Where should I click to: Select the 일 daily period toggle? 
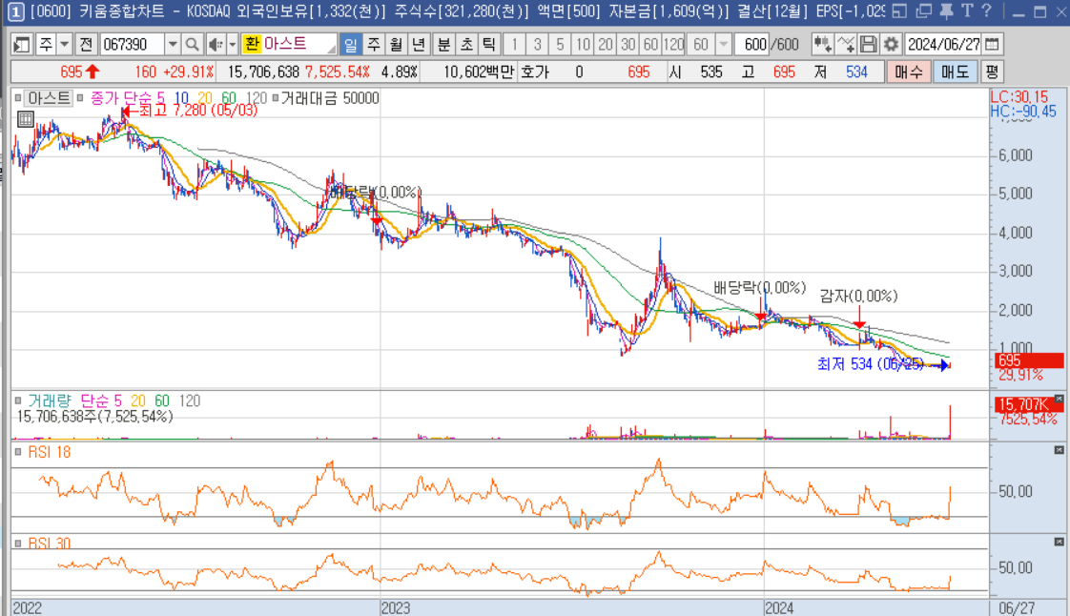350,45
